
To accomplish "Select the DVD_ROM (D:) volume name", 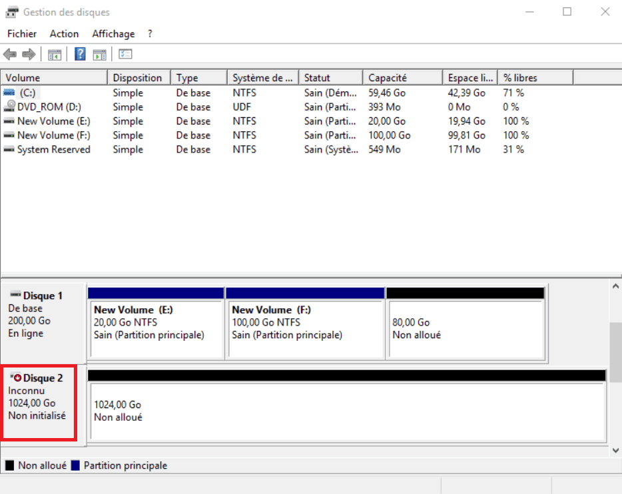I will pos(49,107).
